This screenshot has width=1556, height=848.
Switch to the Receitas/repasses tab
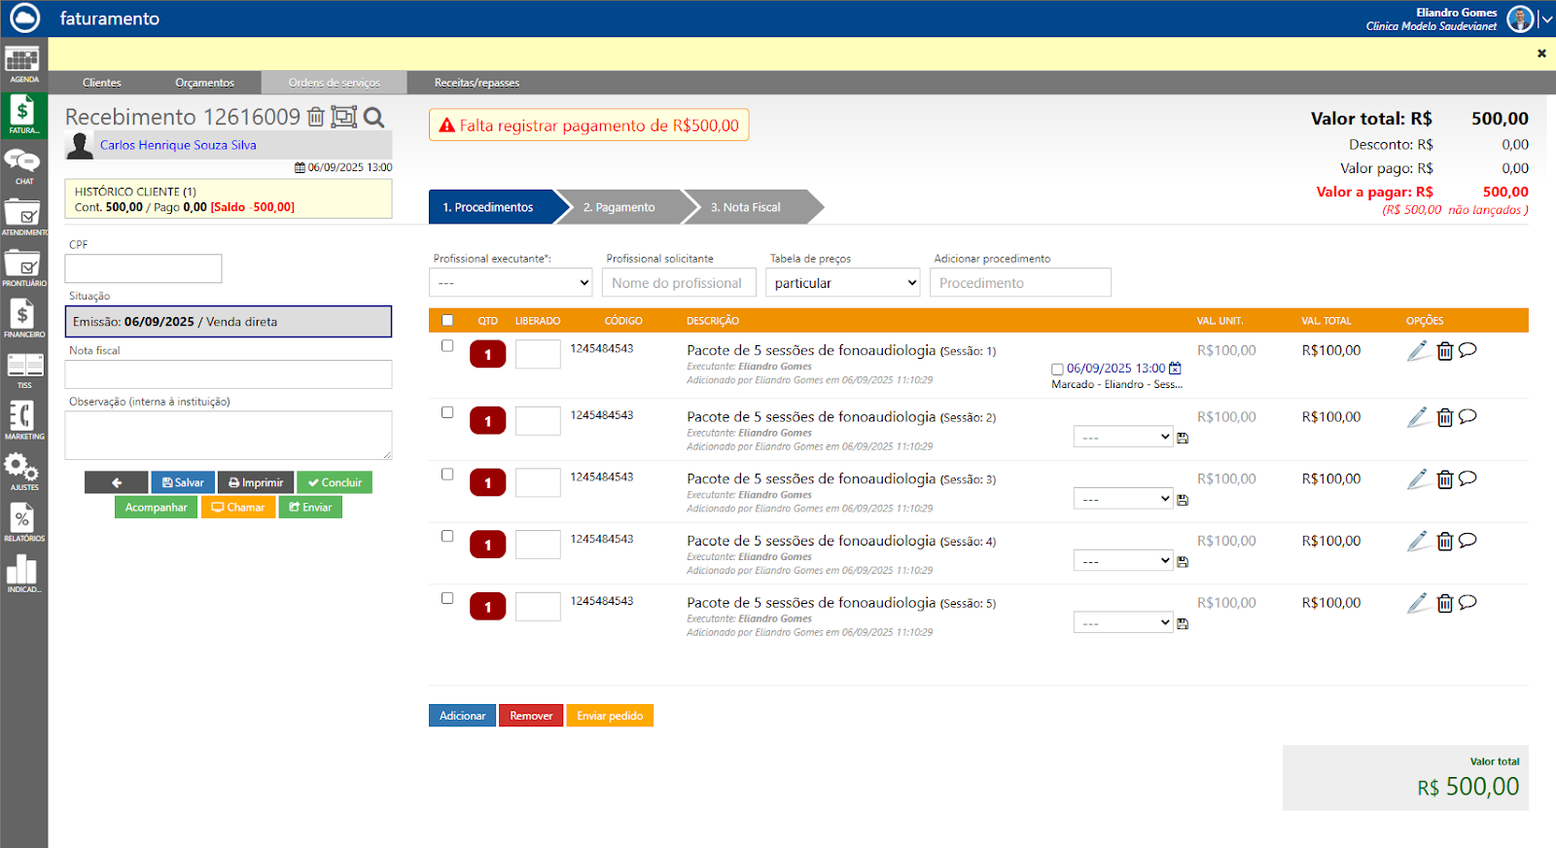[x=477, y=83]
